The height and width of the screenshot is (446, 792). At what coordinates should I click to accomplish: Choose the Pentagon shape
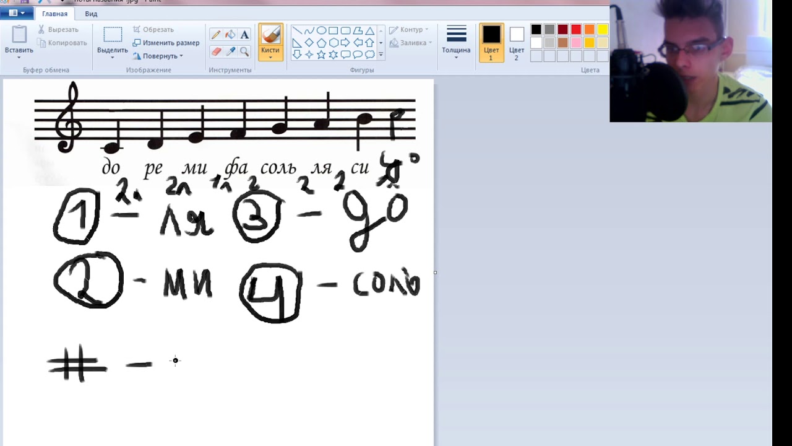click(321, 43)
